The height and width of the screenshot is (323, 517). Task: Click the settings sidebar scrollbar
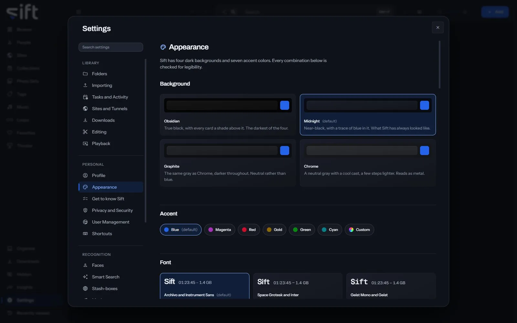click(145, 141)
